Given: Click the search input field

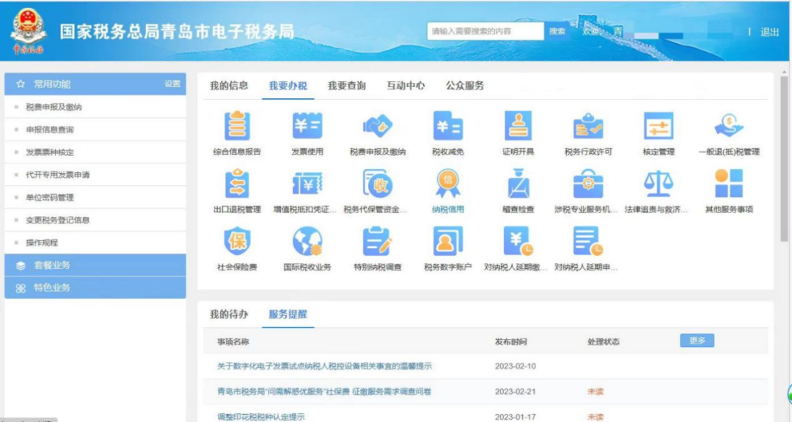Looking at the screenshot, I should [x=485, y=32].
